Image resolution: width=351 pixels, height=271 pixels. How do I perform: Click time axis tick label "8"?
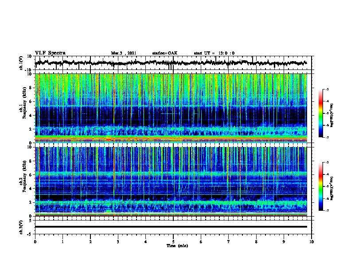pos(256,242)
